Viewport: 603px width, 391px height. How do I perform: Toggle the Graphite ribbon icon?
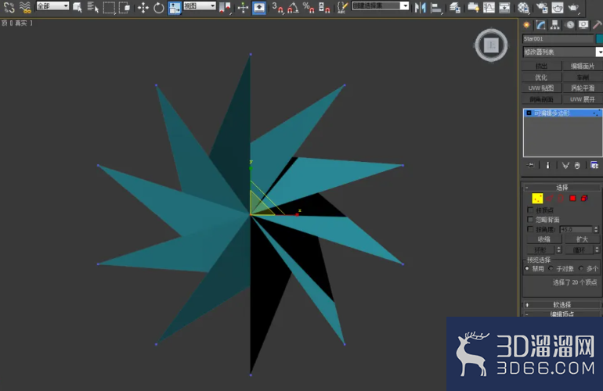pyautogui.click(x=473, y=8)
